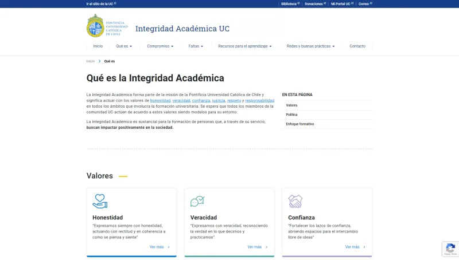Click the EN ESTA PÁGINA sidebar title
Viewport: 459px width, 260px height.
297,95
